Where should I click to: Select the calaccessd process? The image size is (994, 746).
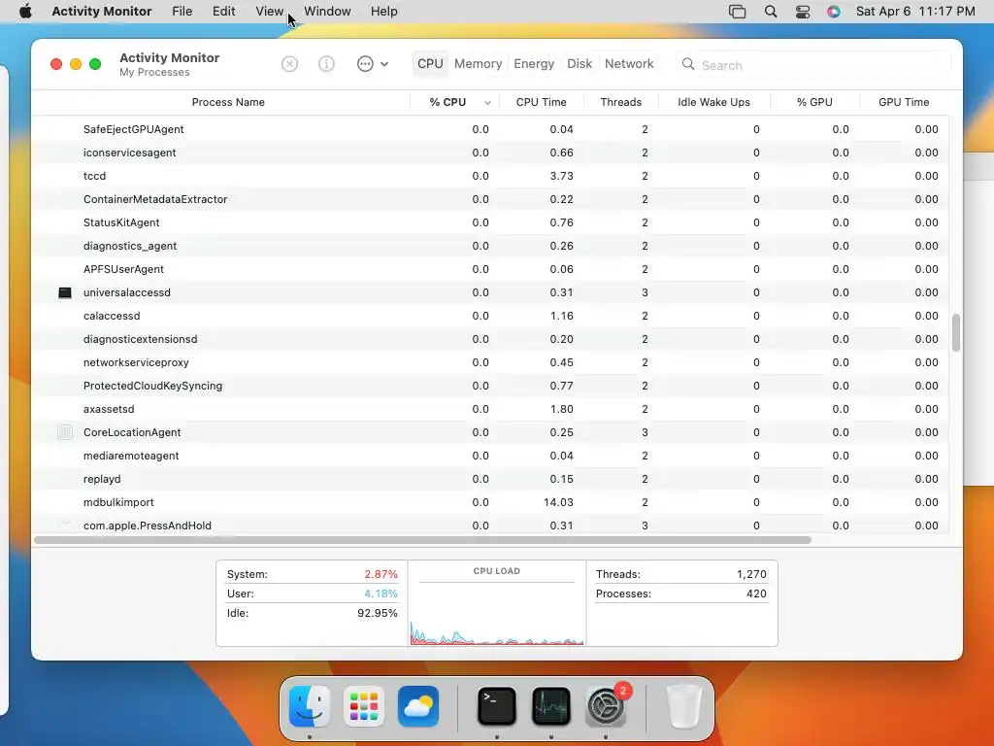click(x=490, y=316)
